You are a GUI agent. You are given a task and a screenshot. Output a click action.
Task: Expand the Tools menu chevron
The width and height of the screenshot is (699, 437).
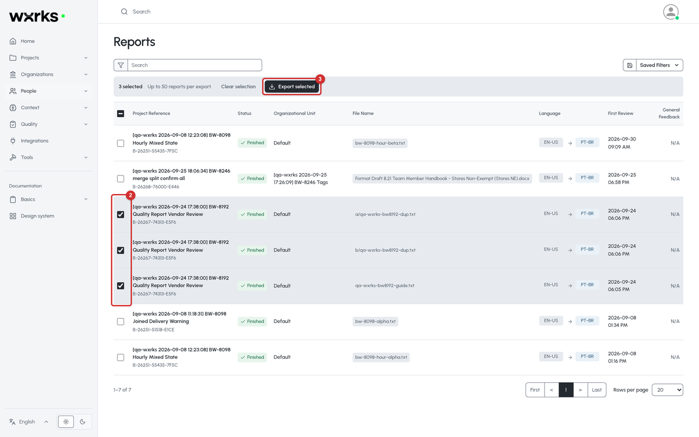[x=86, y=157]
